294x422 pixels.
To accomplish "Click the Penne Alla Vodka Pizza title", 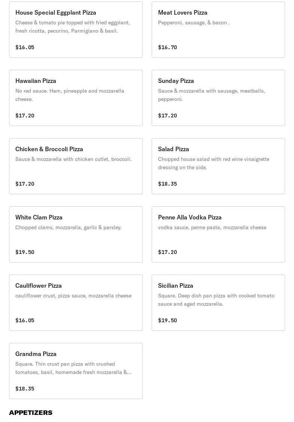I will (190, 217).
